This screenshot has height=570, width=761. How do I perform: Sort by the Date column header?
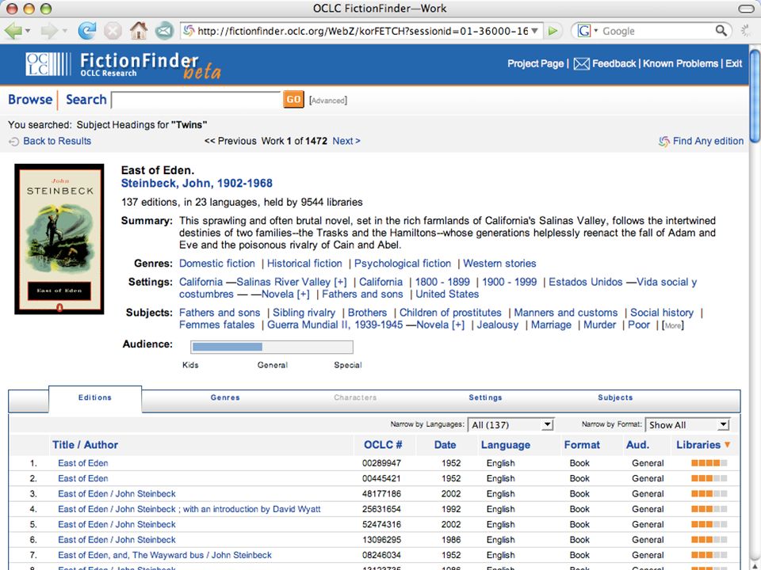pos(445,444)
